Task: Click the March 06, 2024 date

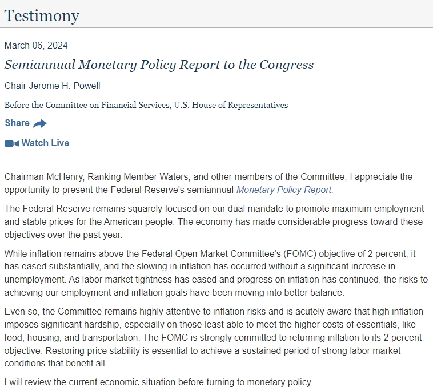Action: (x=36, y=45)
